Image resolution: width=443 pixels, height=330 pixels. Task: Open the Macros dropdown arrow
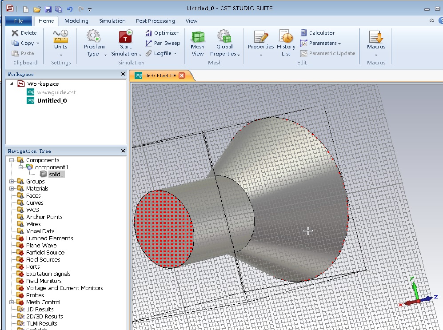pos(376,55)
